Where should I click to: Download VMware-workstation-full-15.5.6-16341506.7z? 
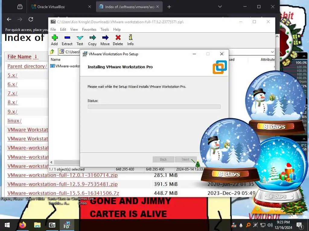click(63, 193)
